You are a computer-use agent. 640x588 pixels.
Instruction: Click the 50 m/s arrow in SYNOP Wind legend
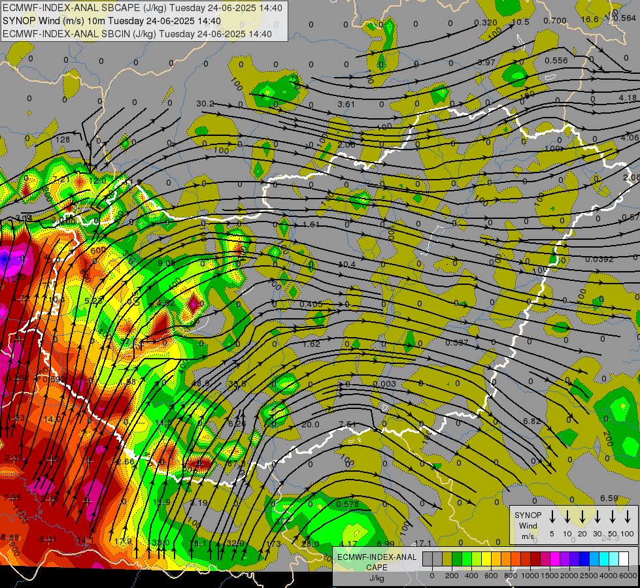pos(613,516)
